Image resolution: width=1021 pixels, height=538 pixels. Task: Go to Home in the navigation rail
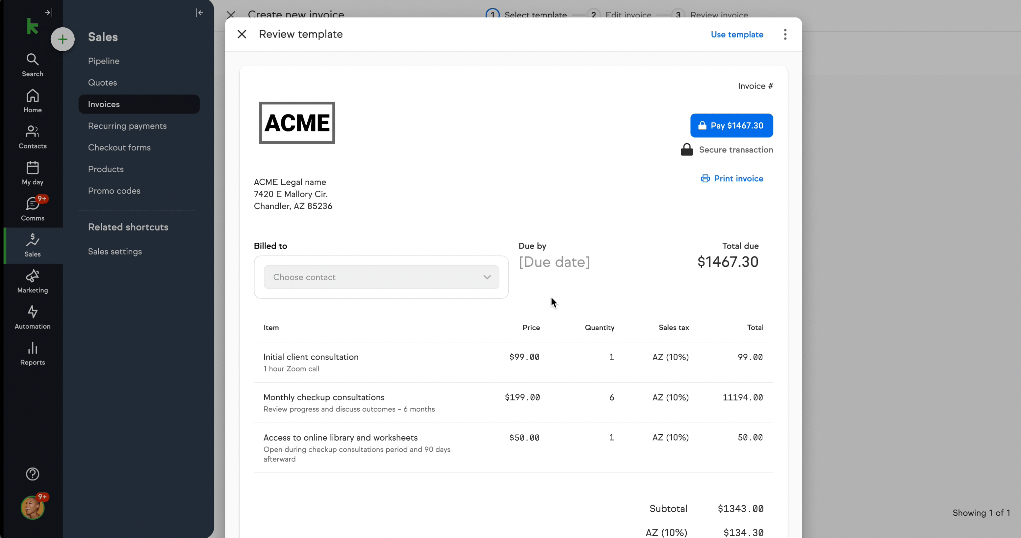(32, 101)
